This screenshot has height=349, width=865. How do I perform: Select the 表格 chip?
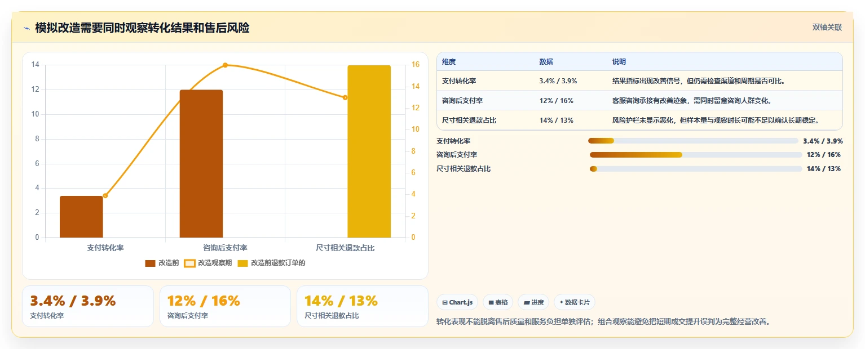coord(498,302)
